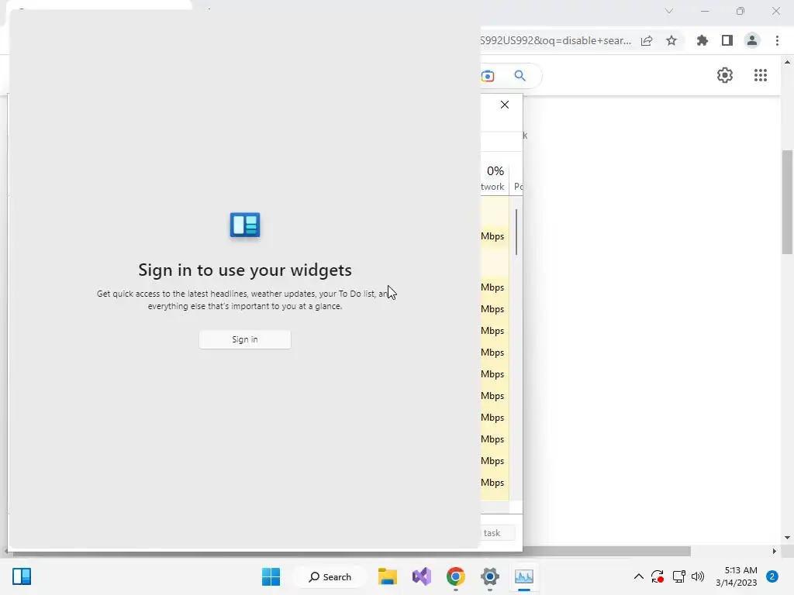Click scroll up arrow of page scrollbar
This screenshot has height=595, width=794.
click(787, 62)
